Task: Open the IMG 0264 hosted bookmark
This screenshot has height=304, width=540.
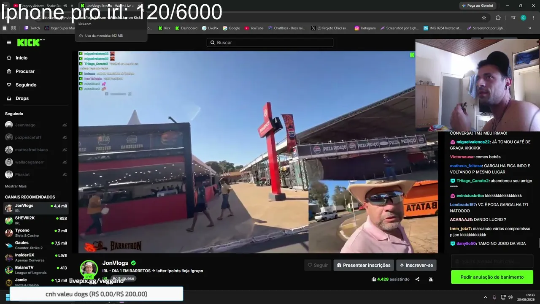Action: 443,28
